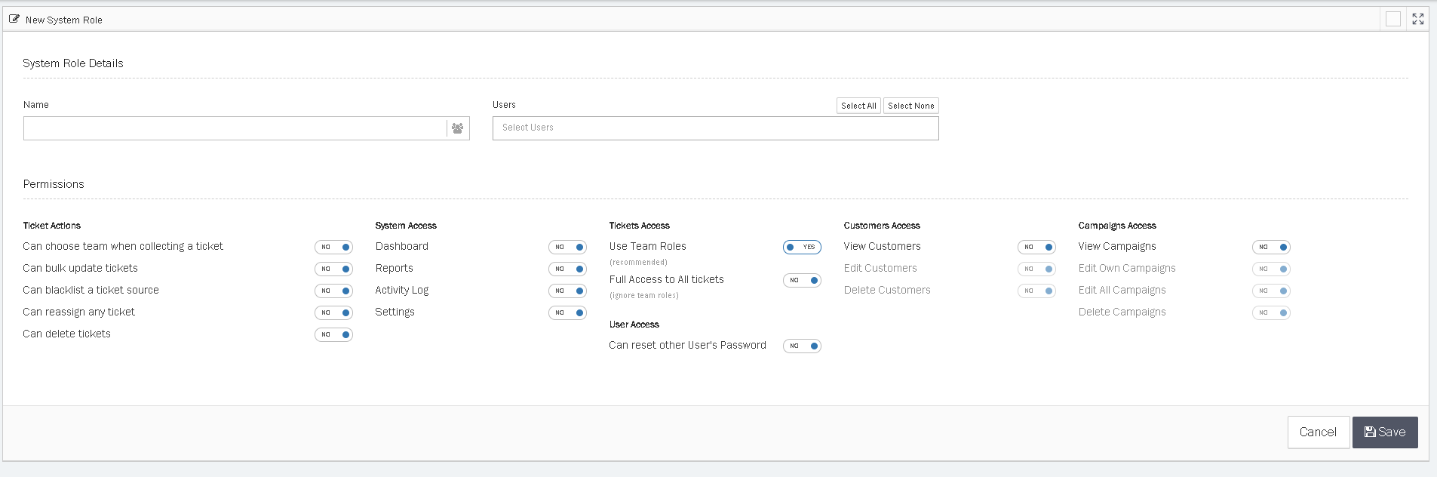Click the group icon in Name field
Image resolution: width=1437 pixels, height=477 pixels.
click(457, 128)
